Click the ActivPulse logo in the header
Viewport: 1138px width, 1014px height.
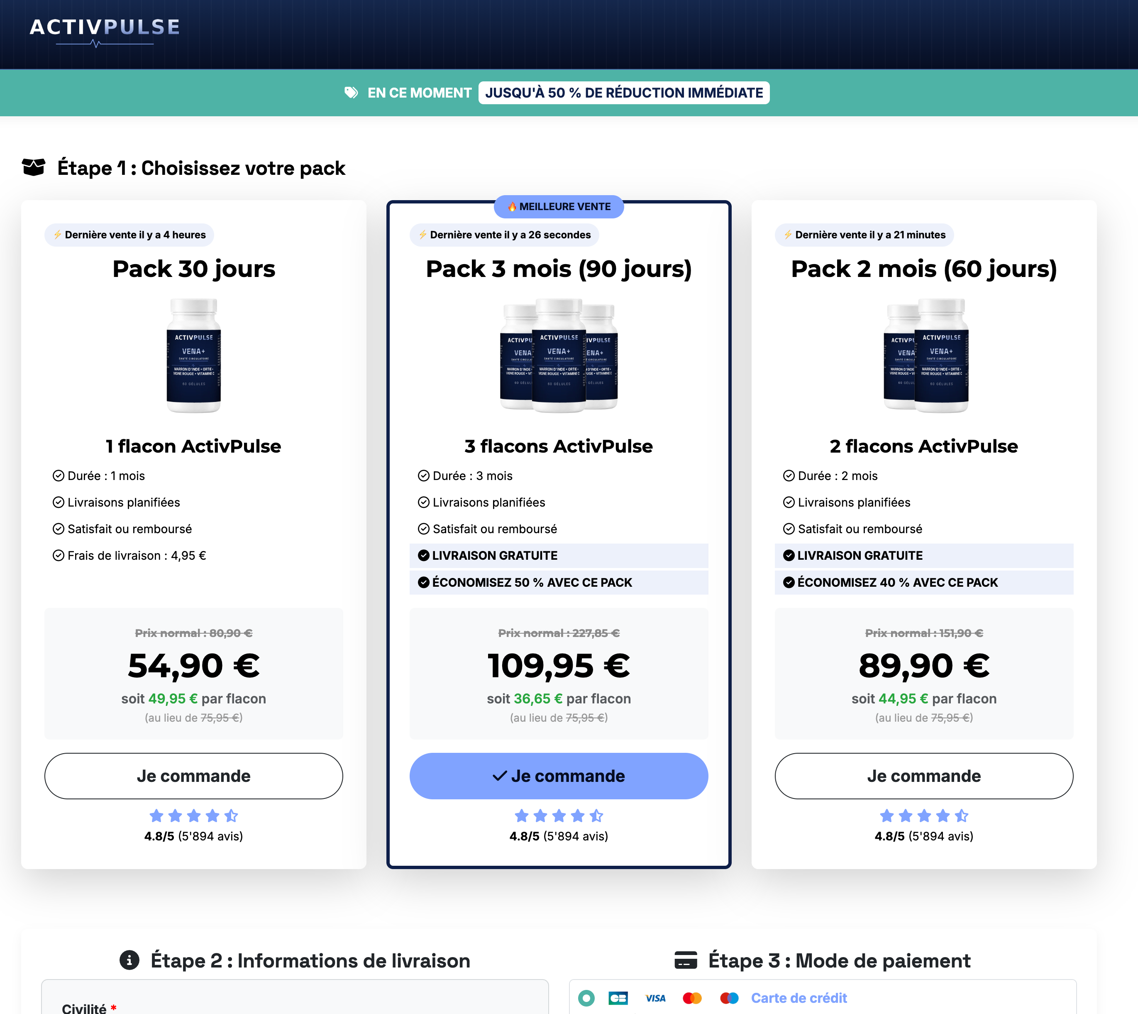105,32
